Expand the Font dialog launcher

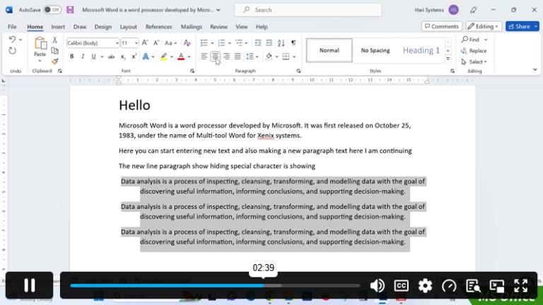[x=192, y=71]
